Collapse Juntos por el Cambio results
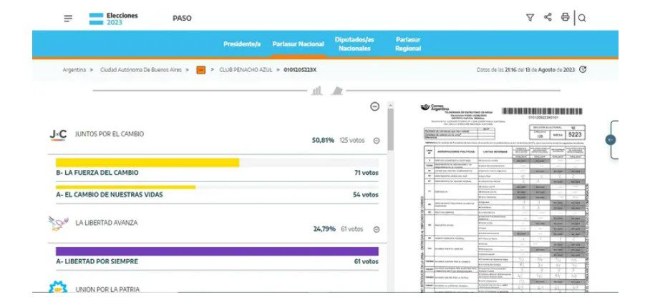 [377, 141]
